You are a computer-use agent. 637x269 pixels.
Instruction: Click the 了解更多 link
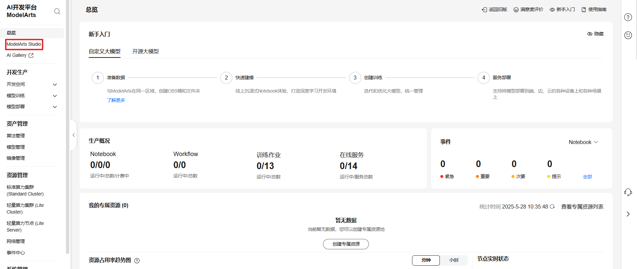click(116, 100)
